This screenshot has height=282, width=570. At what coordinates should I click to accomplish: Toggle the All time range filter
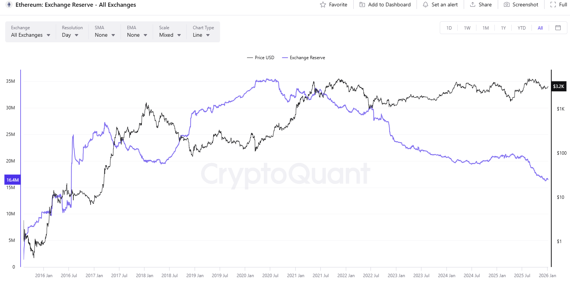[x=540, y=28]
